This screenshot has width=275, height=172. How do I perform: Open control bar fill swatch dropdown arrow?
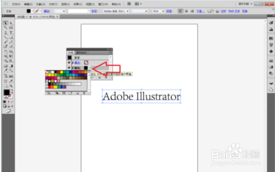point(32,11)
